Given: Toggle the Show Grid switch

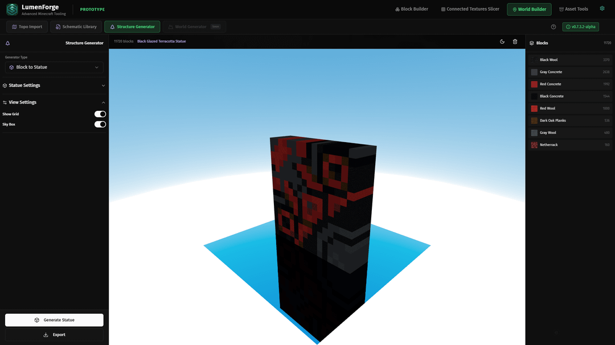Looking at the screenshot, I should point(100,114).
